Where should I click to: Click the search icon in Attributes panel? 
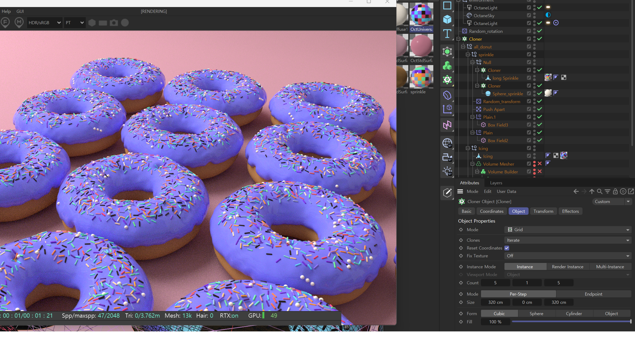pos(600,192)
